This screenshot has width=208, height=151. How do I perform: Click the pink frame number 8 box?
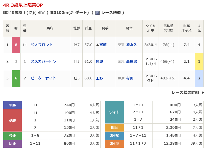coord(16,45)
